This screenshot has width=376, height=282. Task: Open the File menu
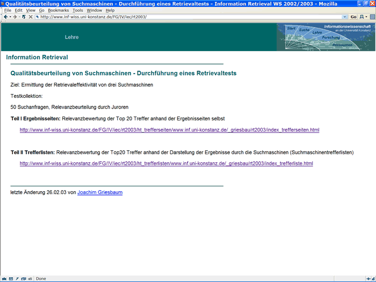click(x=8, y=10)
